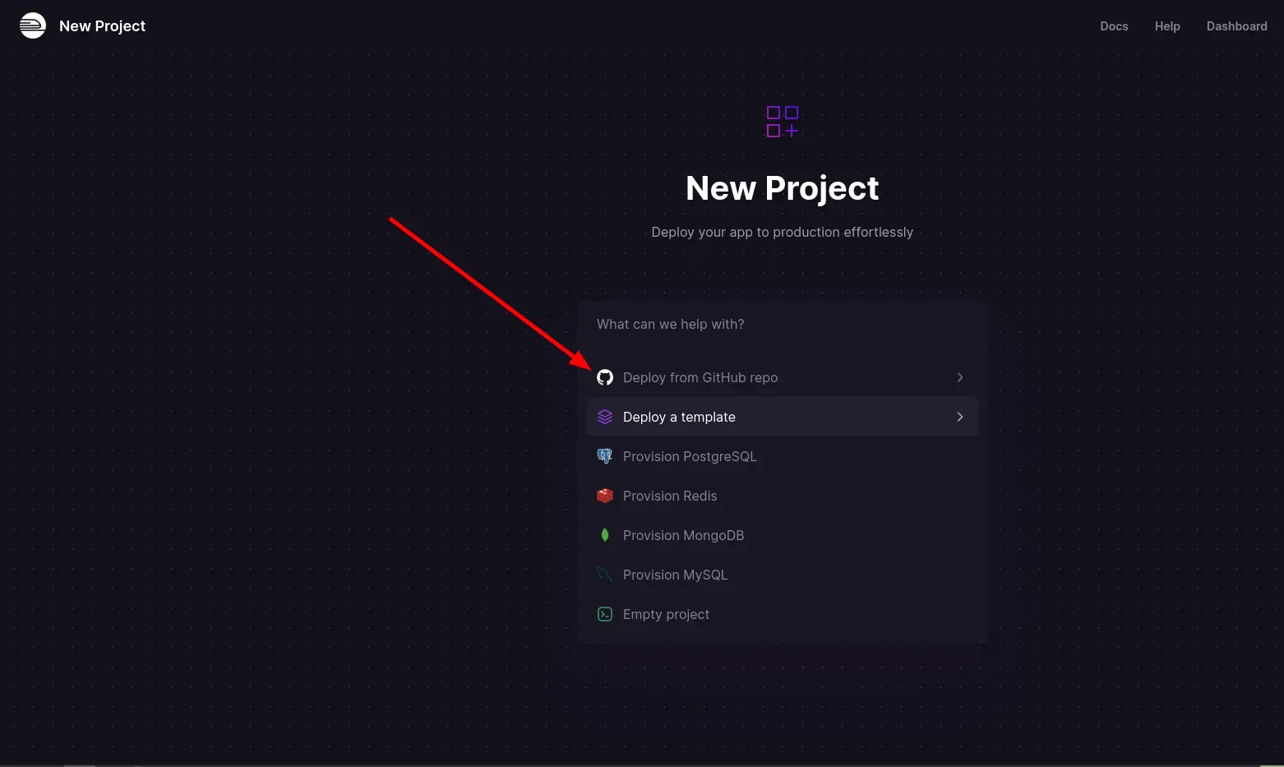Click the green MongoDB leaf icon

point(605,535)
